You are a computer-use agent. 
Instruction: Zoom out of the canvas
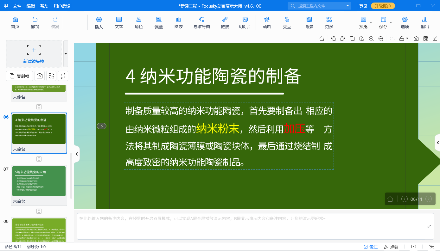381,39
